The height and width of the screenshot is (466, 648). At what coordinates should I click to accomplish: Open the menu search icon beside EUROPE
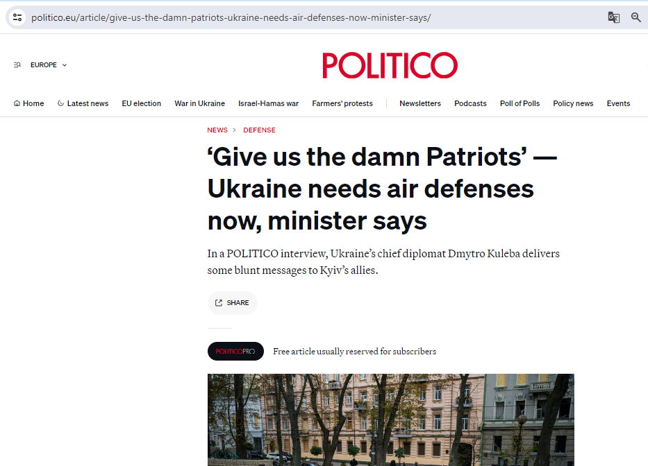coord(17,64)
